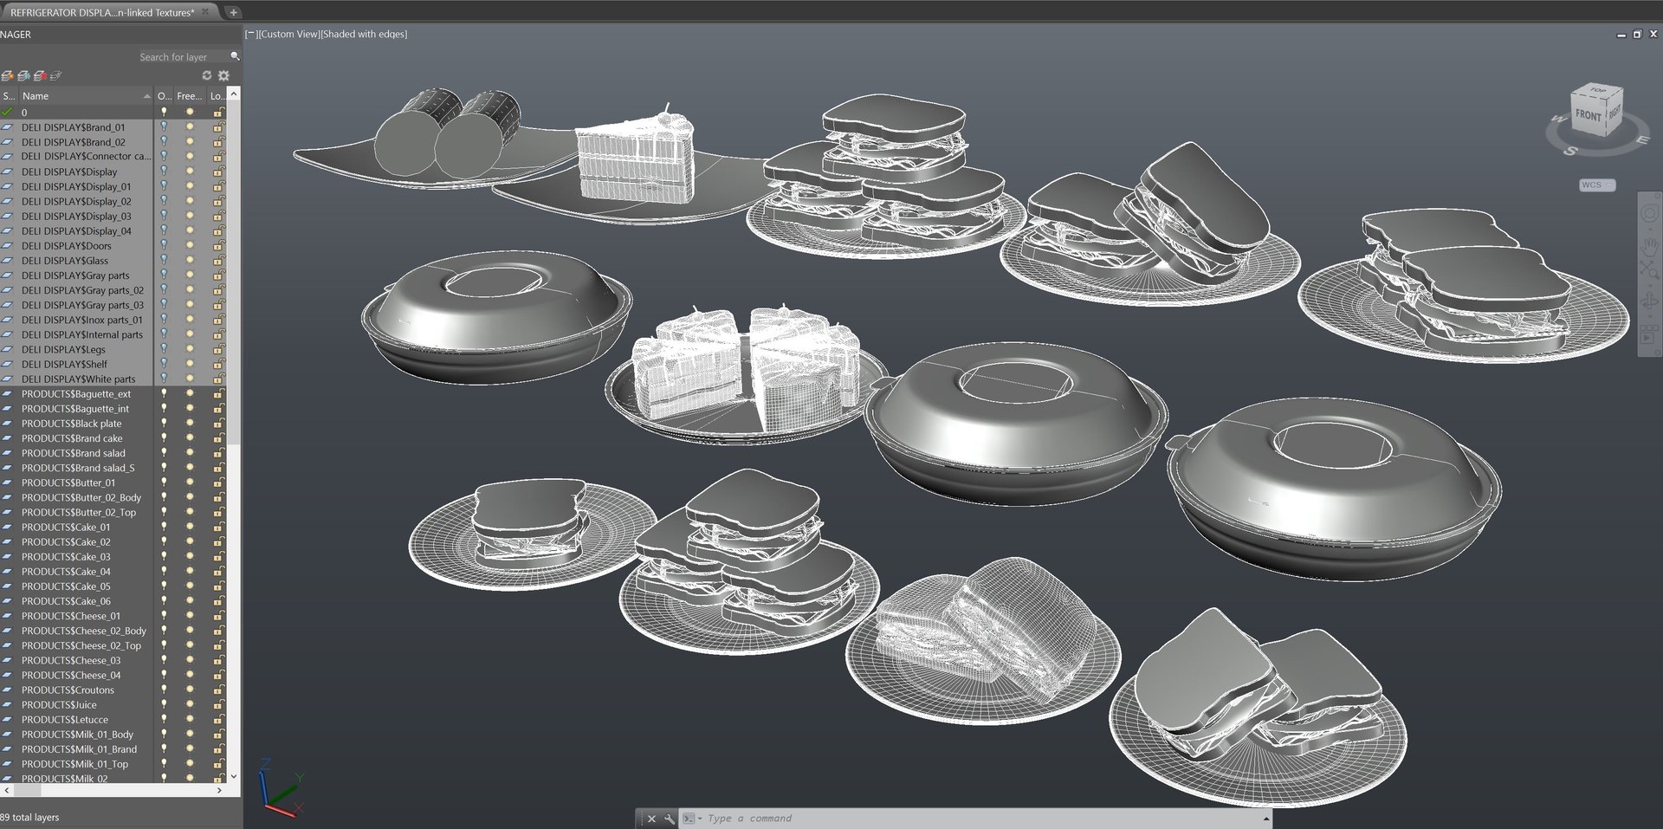
Task: Close the REFRIGERATOR DISPLA... drawing tab
Action: (206, 12)
